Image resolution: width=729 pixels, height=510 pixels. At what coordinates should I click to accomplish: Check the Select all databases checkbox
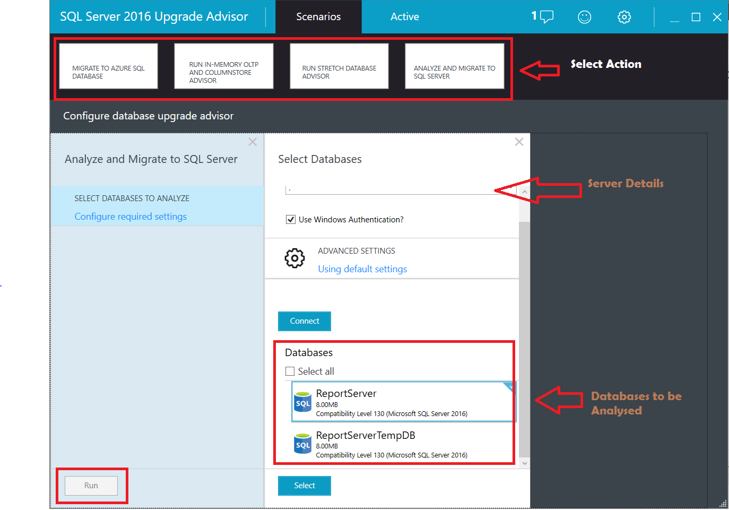click(x=290, y=371)
